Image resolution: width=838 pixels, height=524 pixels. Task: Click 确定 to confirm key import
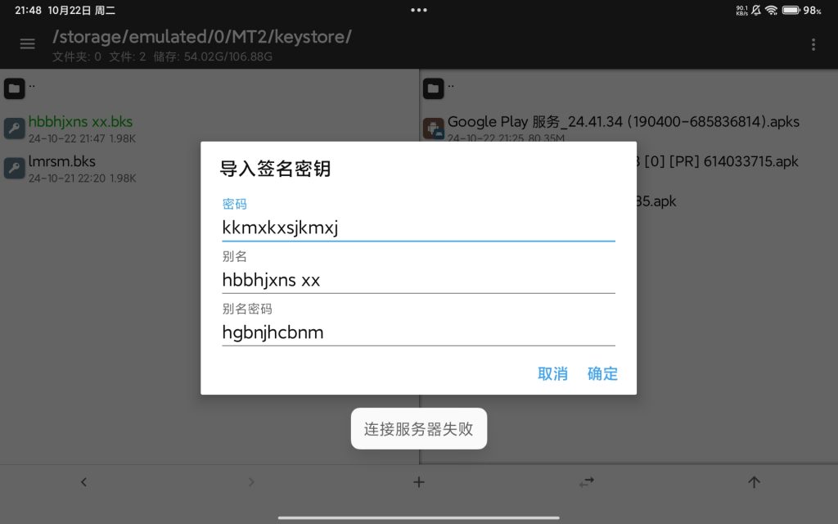click(x=602, y=373)
